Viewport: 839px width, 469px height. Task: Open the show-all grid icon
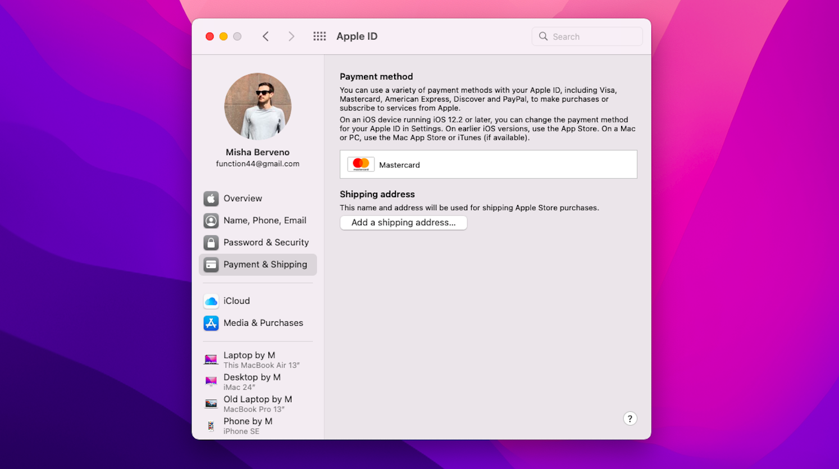pyautogui.click(x=320, y=37)
